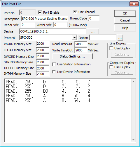140x147 pixels.
Task: Open the Device browse (...) button
Action: [93, 31]
